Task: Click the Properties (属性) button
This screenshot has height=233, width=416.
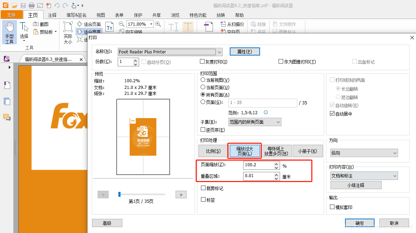Action: (245, 51)
